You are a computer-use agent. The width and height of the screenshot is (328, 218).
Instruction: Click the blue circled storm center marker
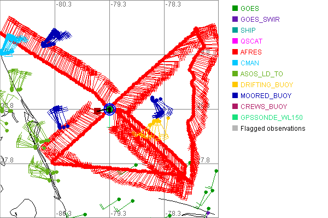[109, 110]
